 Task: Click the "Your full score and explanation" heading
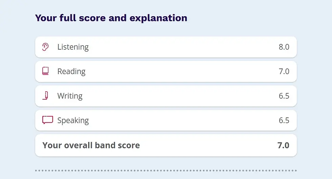click(x=111, y=18)
